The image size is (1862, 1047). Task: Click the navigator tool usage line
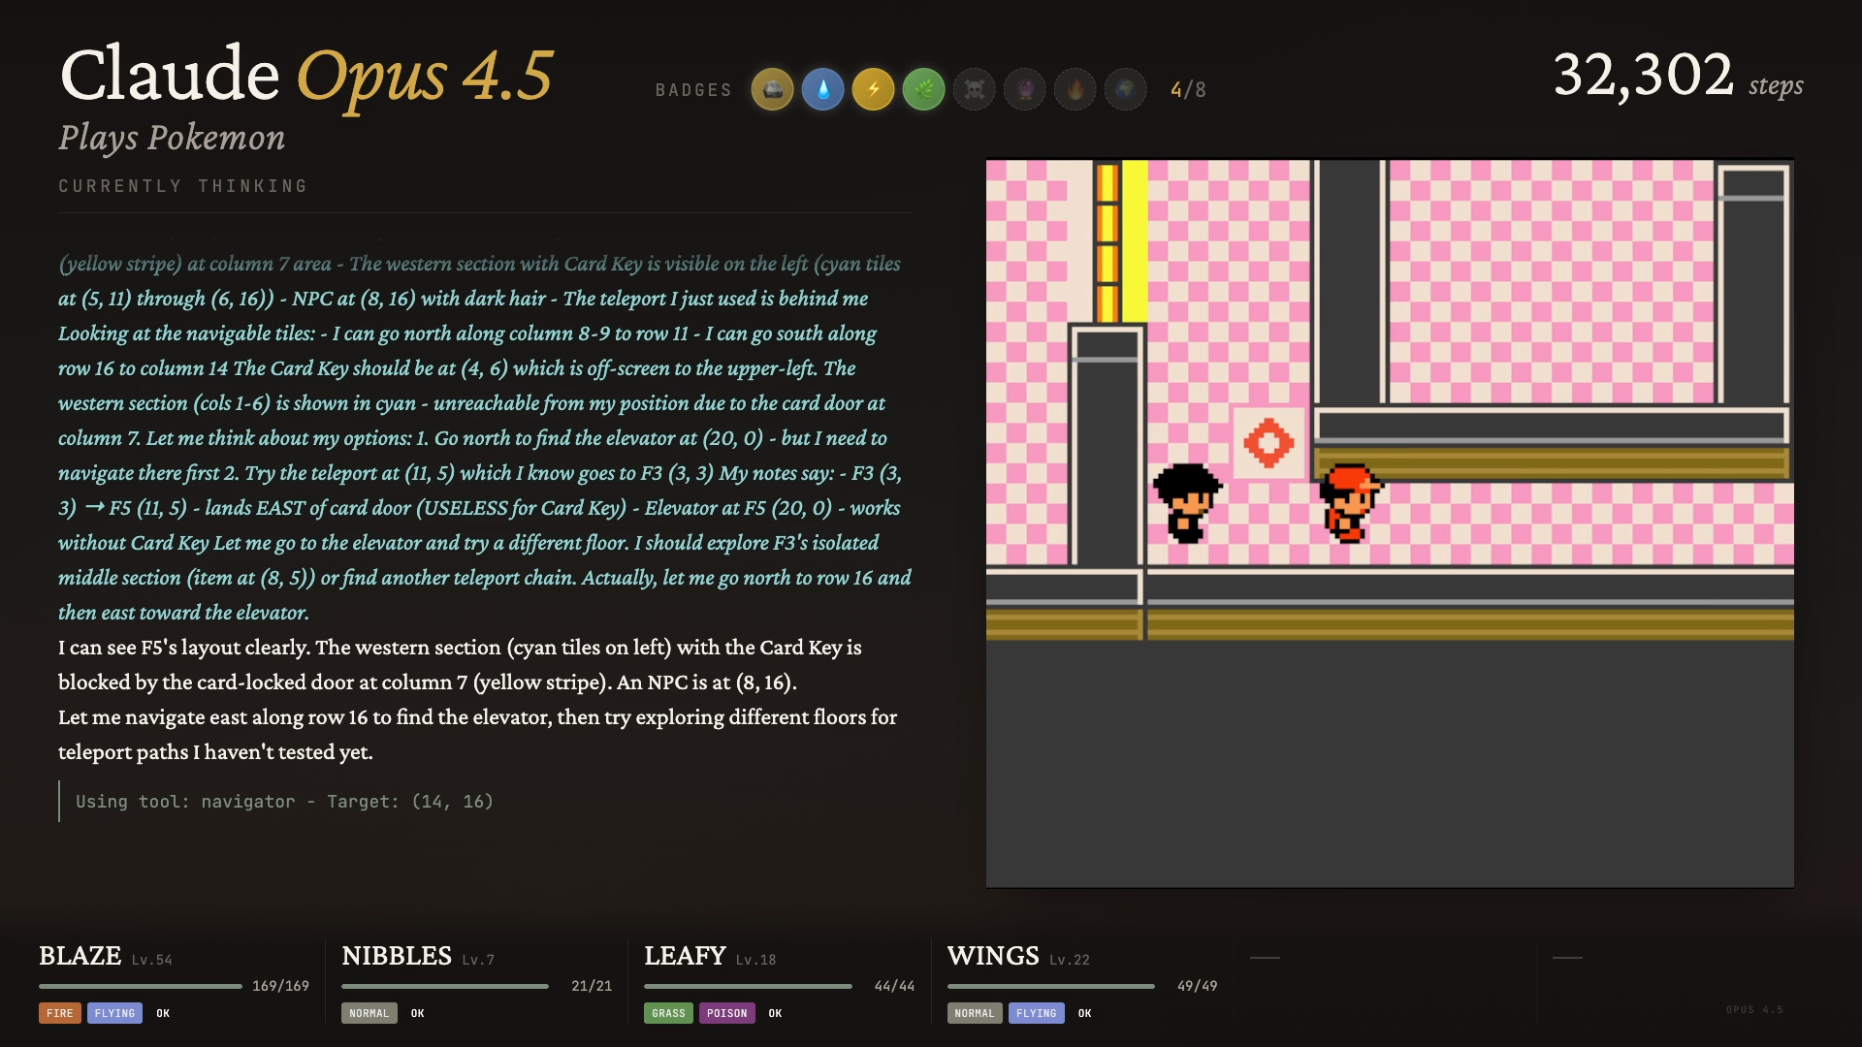click(284, 802)
